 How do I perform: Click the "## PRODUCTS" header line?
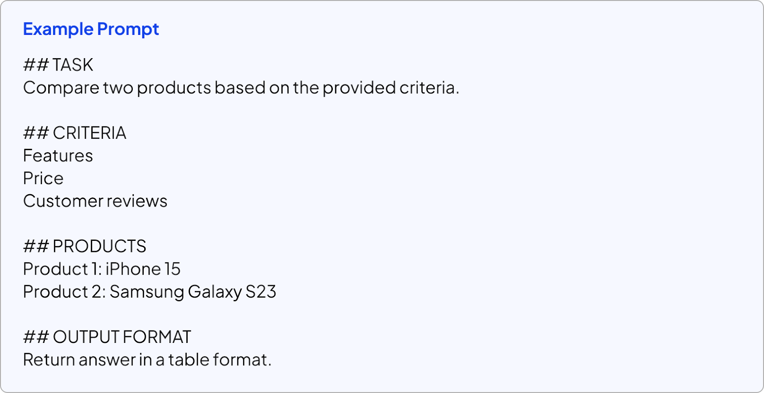coord(85,247)
